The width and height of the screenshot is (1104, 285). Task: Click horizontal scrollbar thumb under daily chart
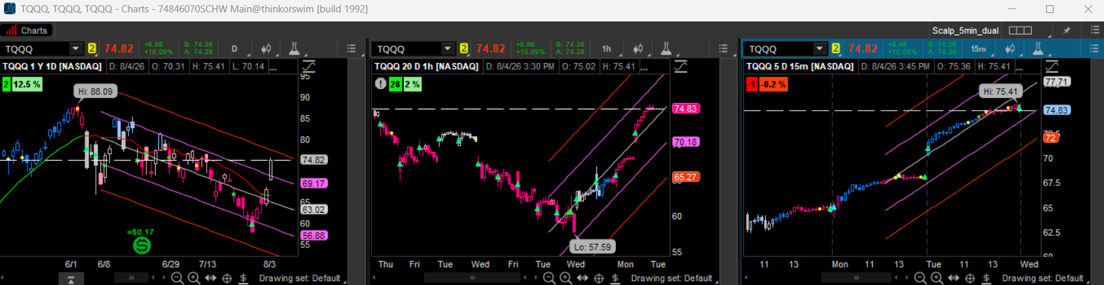pos(132,278)
